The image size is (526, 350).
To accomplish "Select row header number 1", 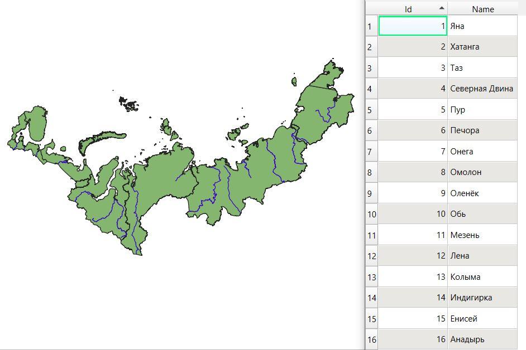I will (371, 26).
